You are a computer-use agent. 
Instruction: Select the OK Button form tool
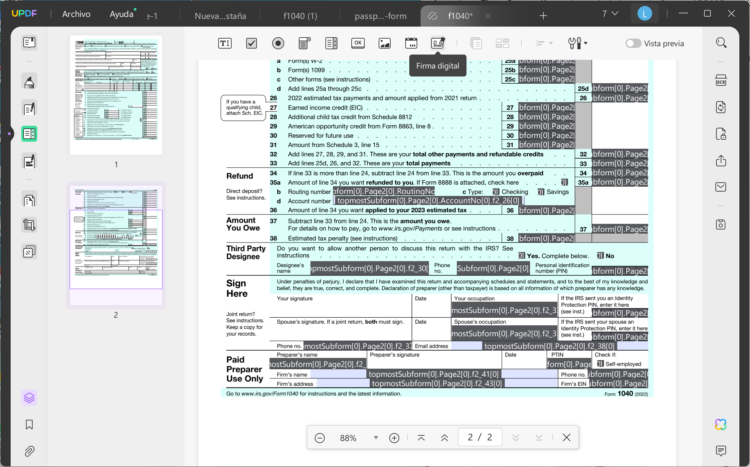pos(358,43)
